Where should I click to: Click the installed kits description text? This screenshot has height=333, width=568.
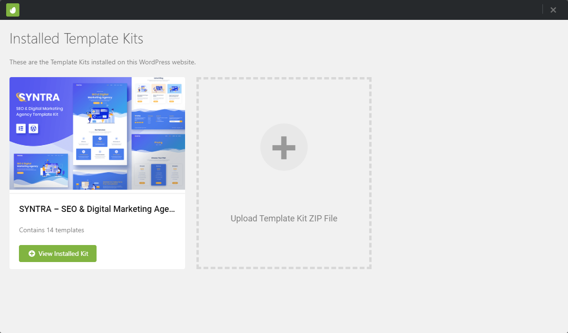tap(103, 62)
